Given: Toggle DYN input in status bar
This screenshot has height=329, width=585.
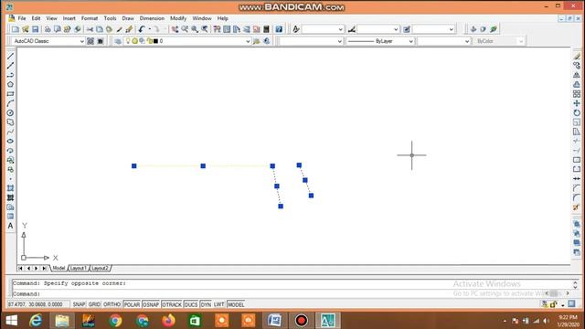Looking at the screenshot, I should 206,304.
